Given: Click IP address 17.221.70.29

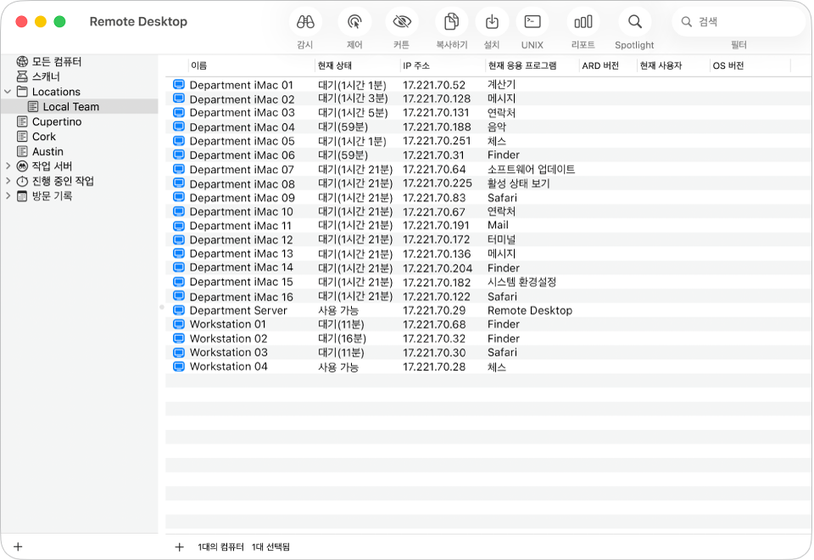Looking at the screenshot, I should coord(434,311).
